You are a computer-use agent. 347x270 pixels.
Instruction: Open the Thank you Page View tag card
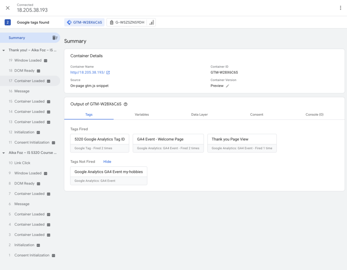[x=242, y=143]
